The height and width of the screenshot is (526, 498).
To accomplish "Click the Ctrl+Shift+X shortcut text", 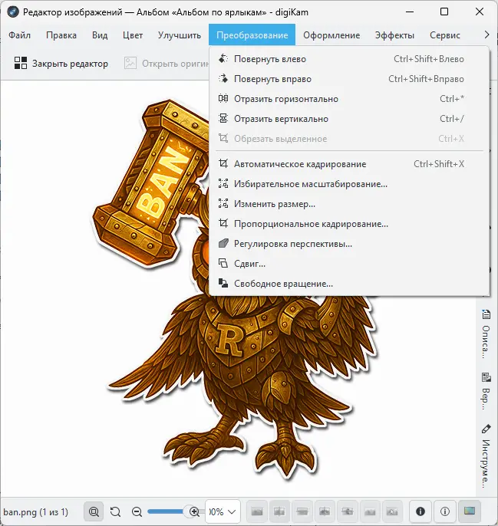I will click(x=439, y=164).
